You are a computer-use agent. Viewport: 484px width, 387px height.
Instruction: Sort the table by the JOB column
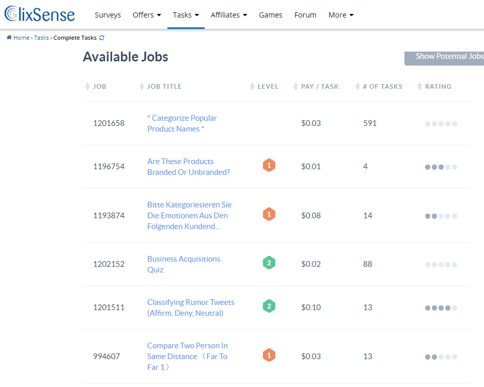tap(96, 86)
